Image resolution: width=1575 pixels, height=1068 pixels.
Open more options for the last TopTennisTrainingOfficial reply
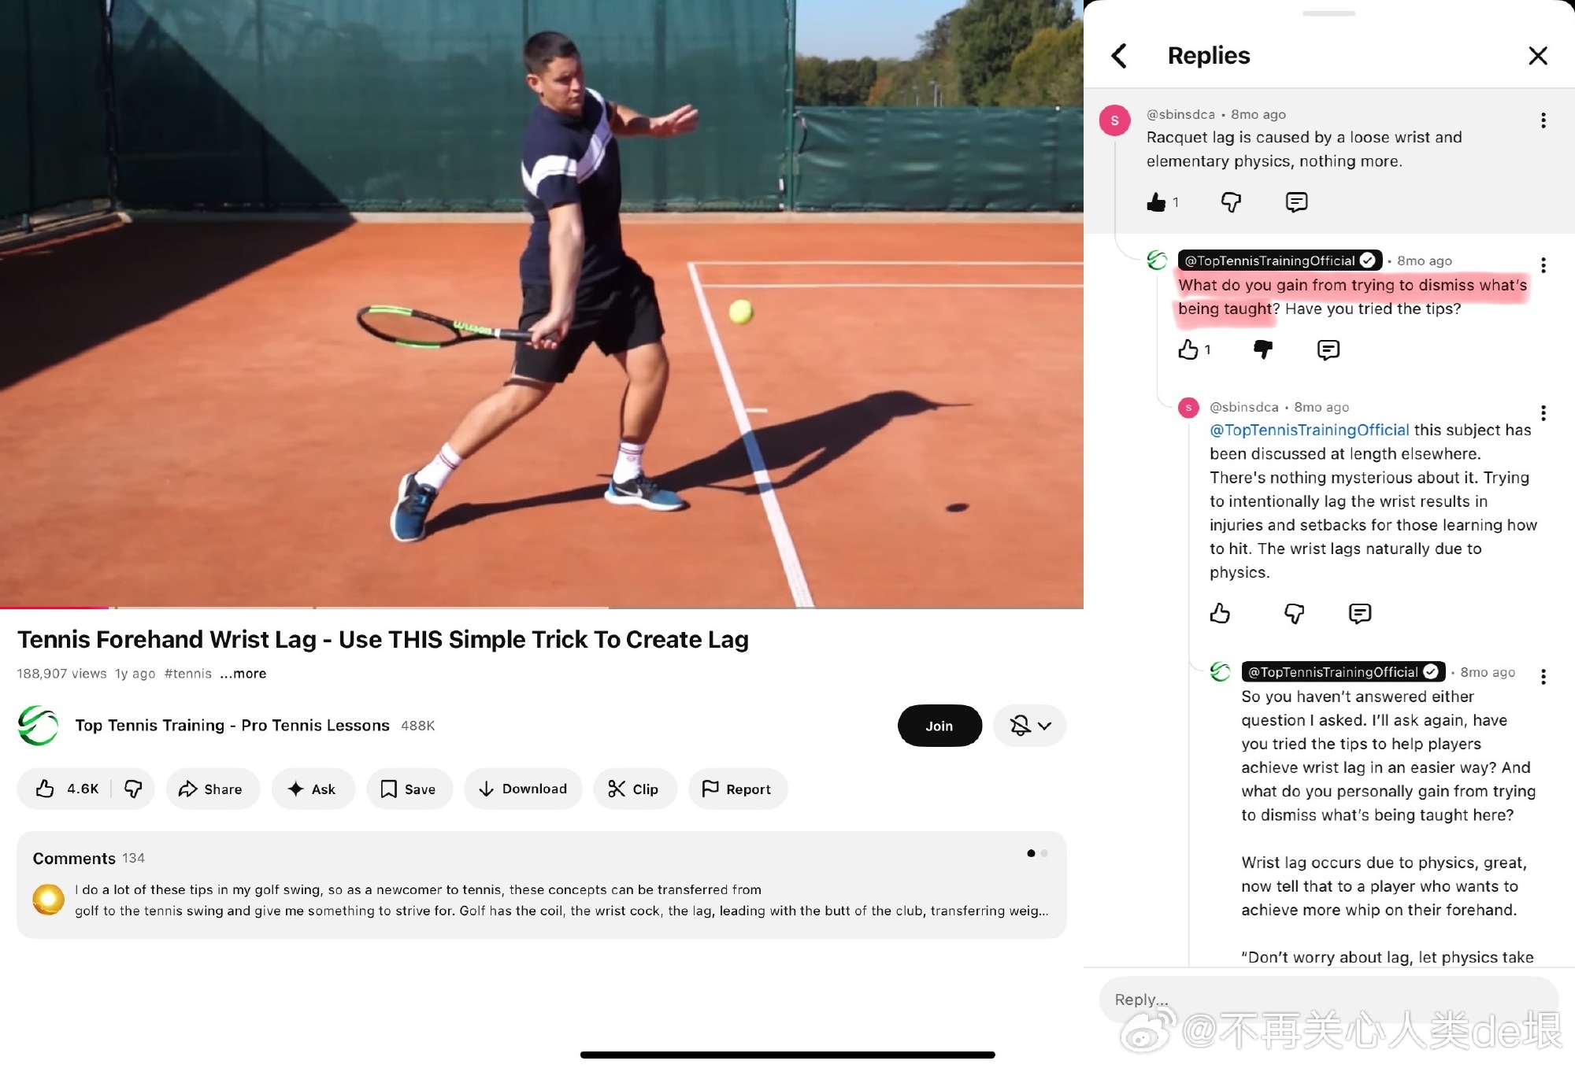coord(1543,677)
